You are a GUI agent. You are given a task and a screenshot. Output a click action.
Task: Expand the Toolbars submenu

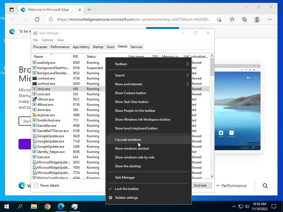[x=148, y=64]
